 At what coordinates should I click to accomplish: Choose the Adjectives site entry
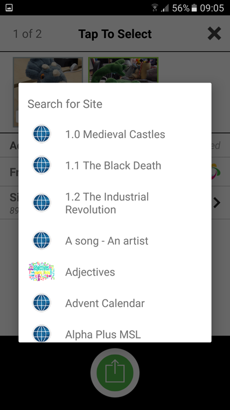pos(115,272)
